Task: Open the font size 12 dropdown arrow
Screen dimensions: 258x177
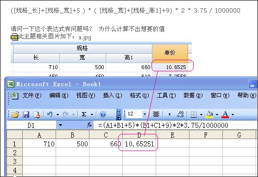Action: point(145,114)
